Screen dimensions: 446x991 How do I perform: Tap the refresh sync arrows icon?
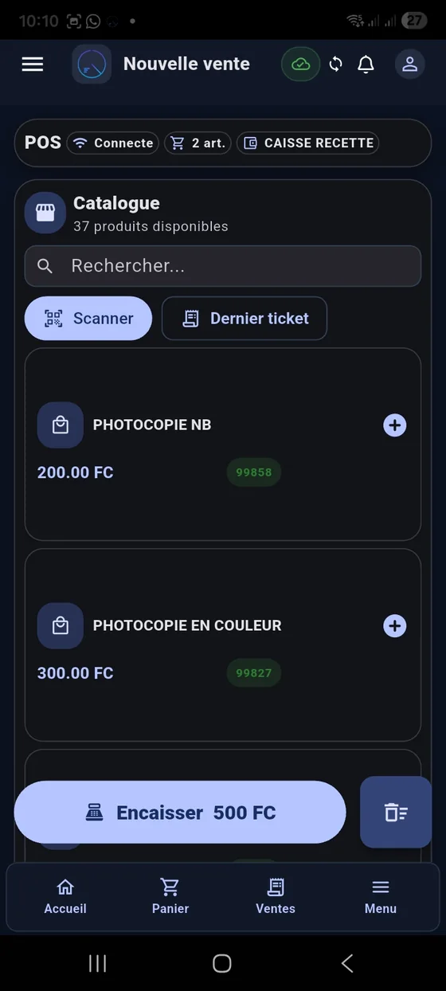tap(336, 65)
